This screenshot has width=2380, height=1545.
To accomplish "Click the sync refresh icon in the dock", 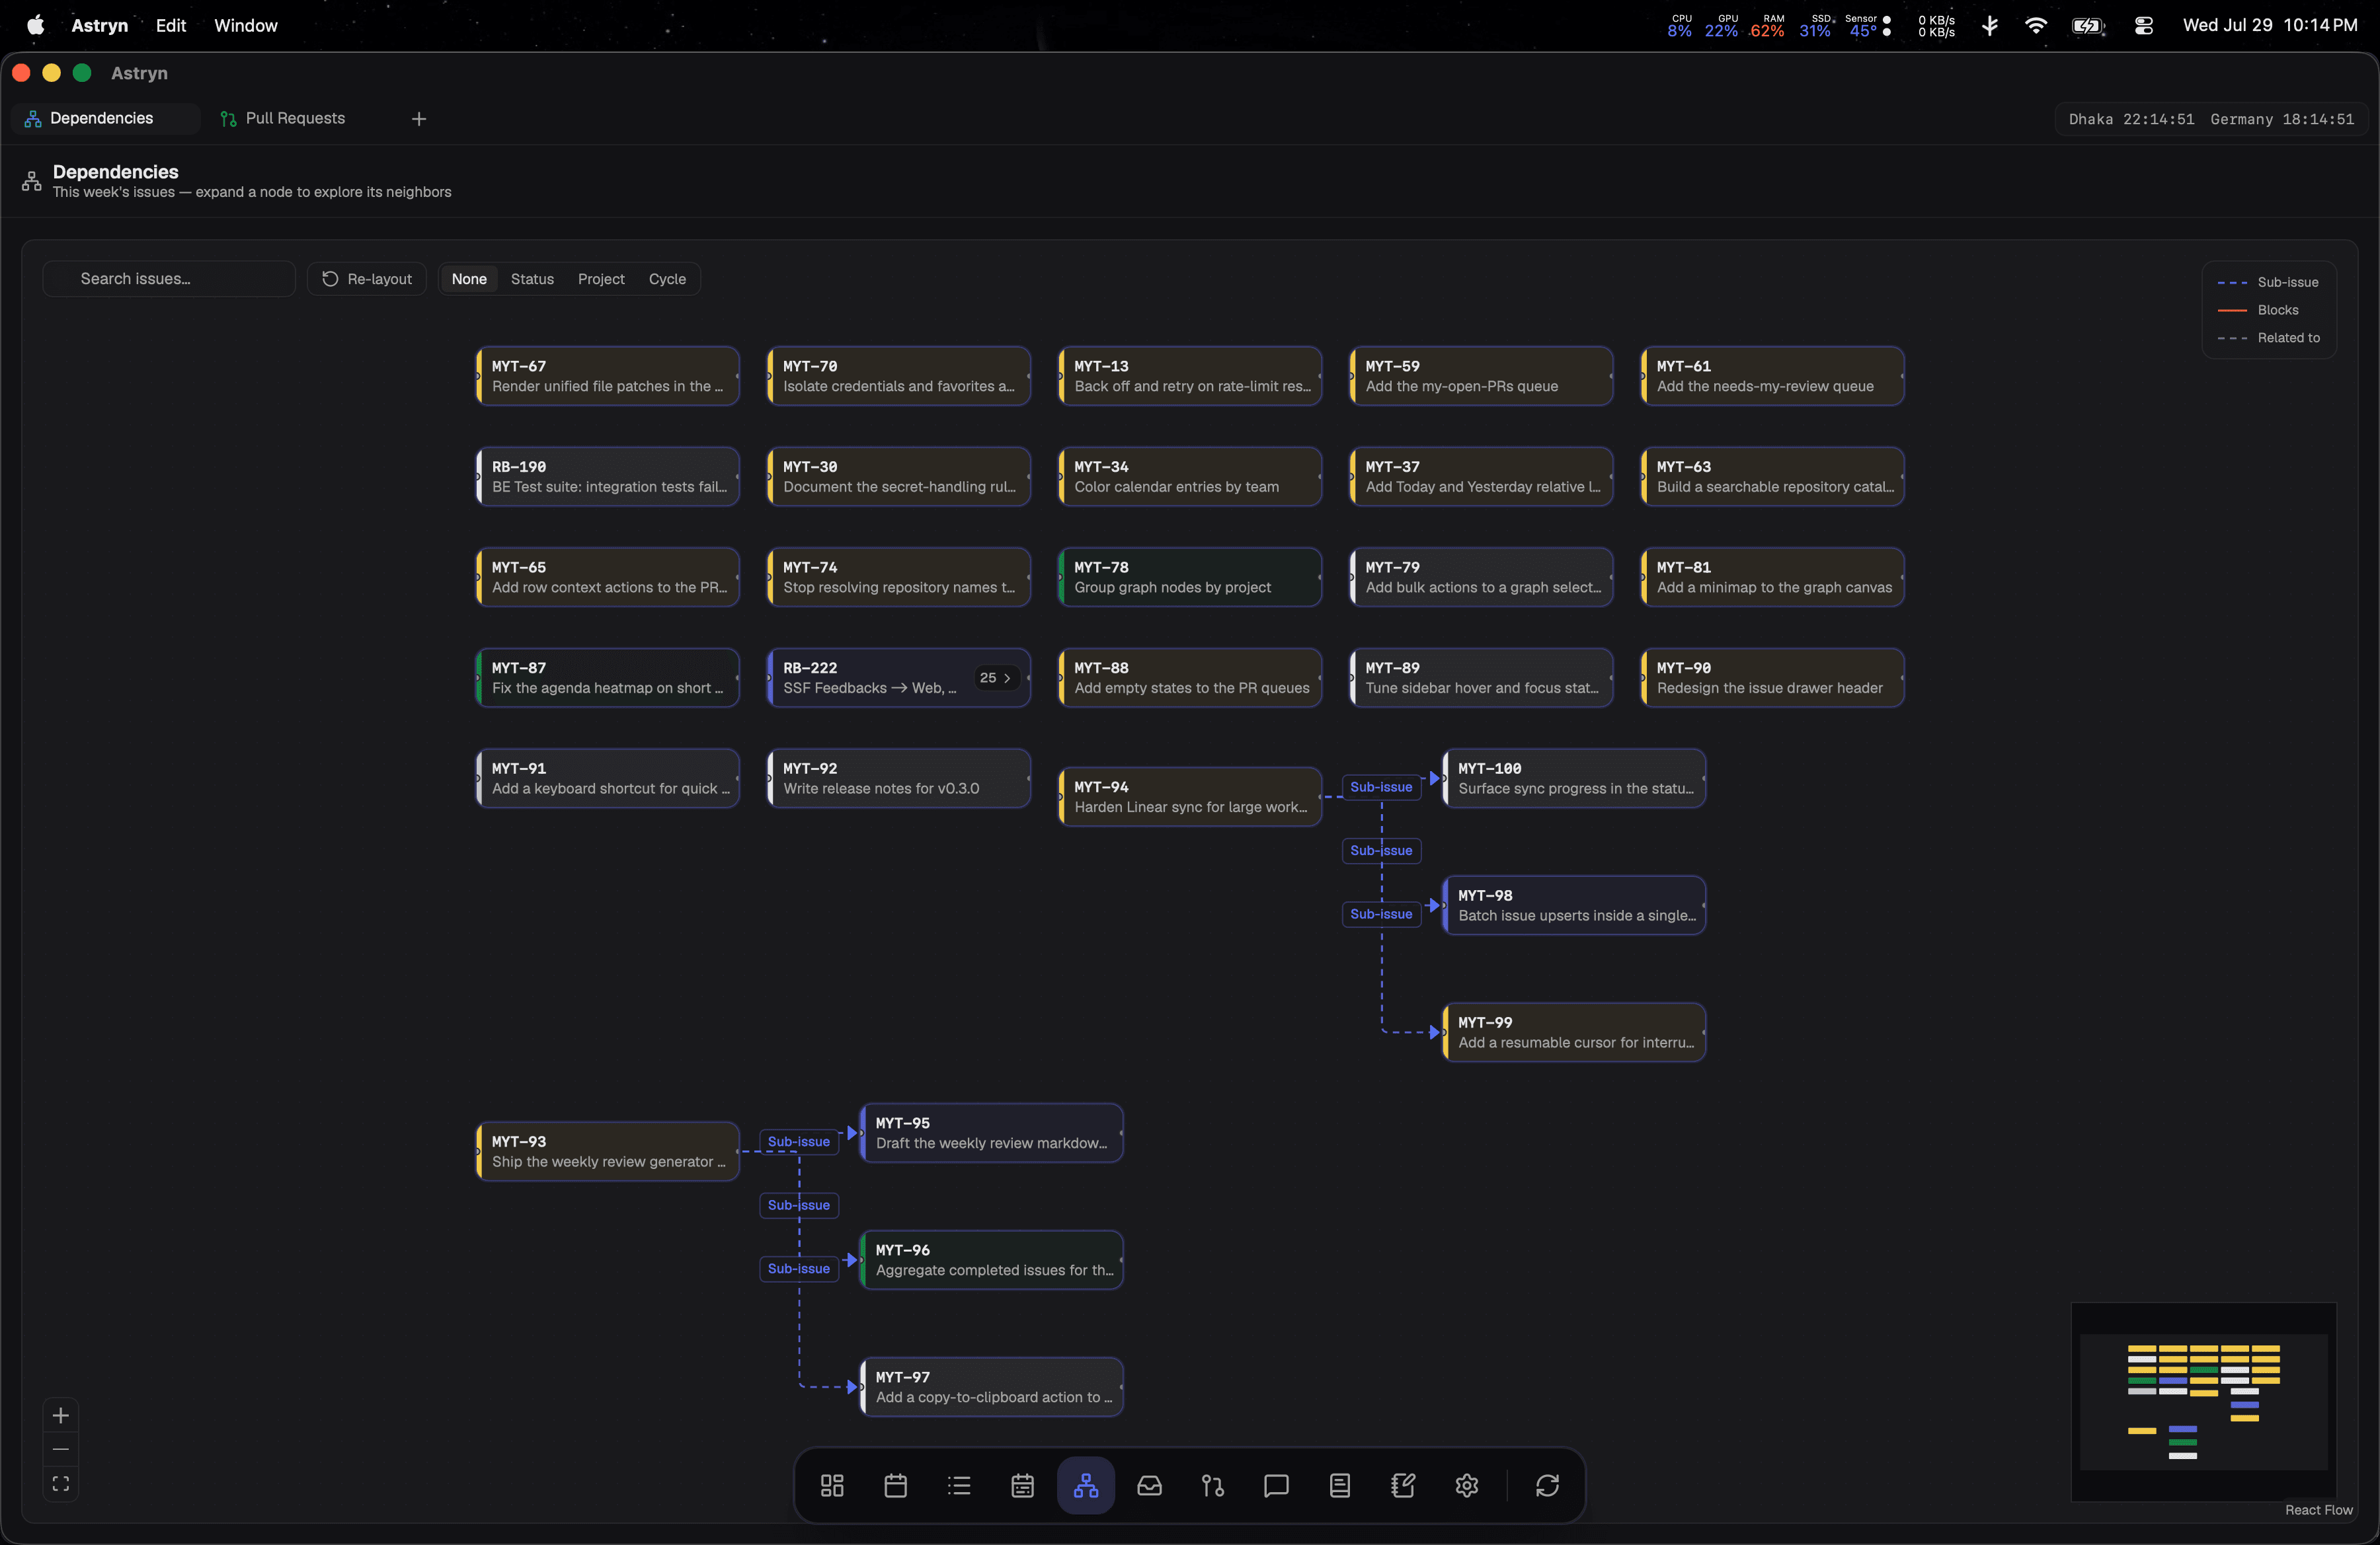I will (1547, 1485).
